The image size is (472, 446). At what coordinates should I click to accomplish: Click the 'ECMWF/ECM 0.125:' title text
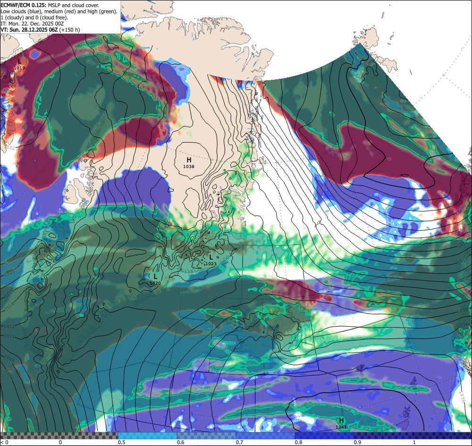24,5
